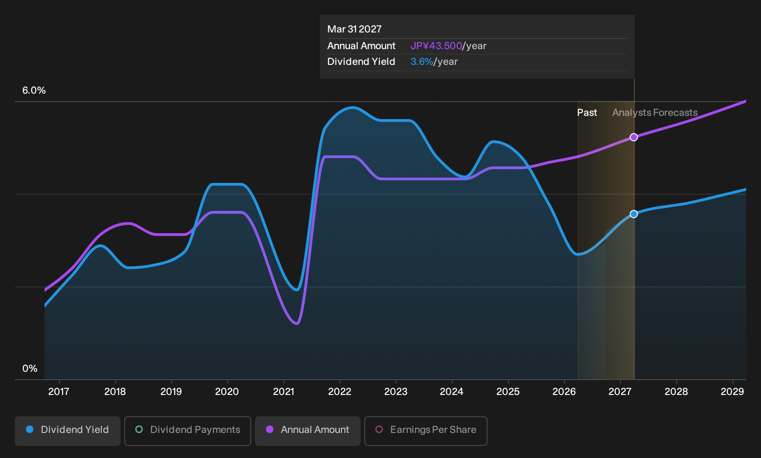This screenshot has width=761, height=458.
Task: Toggle the Dividend Yield legend button
Action: point(68,431)
